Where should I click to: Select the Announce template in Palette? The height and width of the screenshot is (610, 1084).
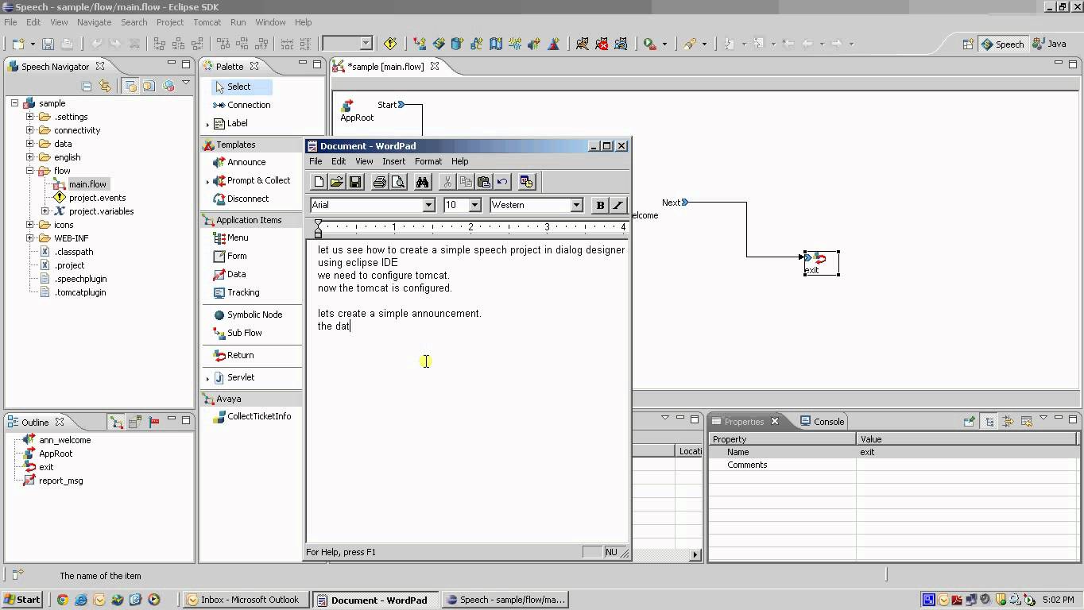pyautogui.click(x=246, y=162)
